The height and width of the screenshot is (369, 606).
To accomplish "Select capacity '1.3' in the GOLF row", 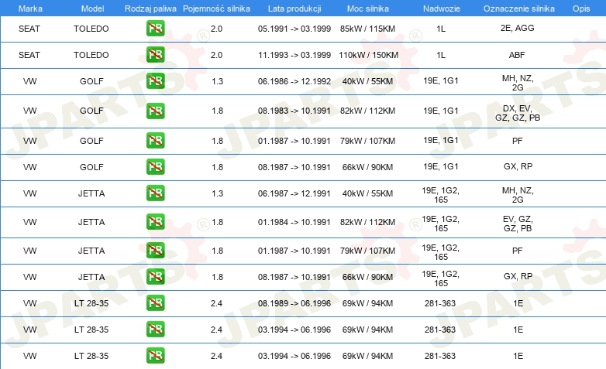I will pyautogui.click(x=217, y=81).
